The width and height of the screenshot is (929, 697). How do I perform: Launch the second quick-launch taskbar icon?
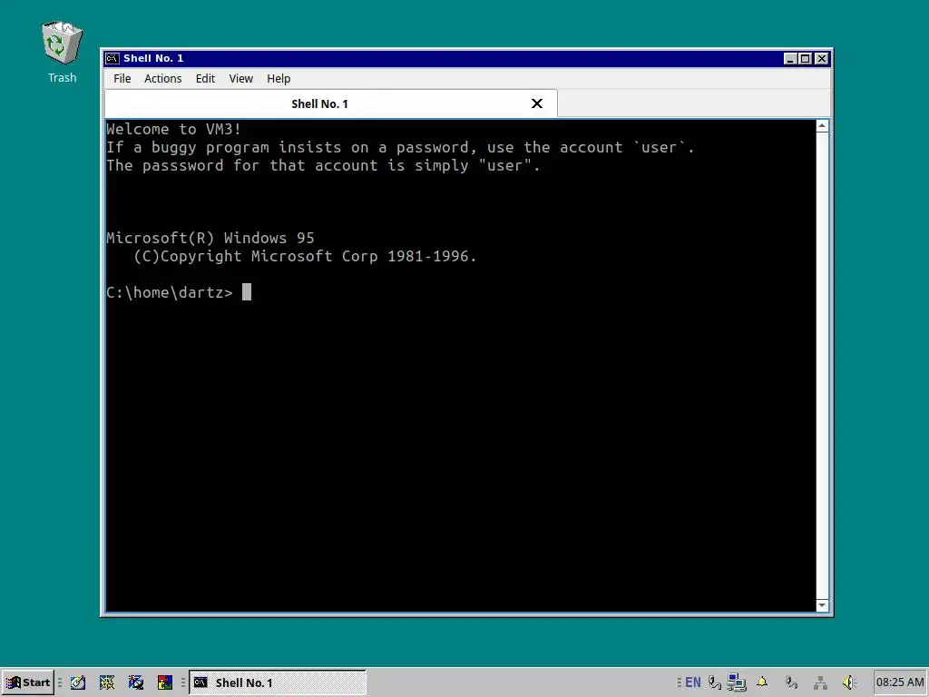107,682
